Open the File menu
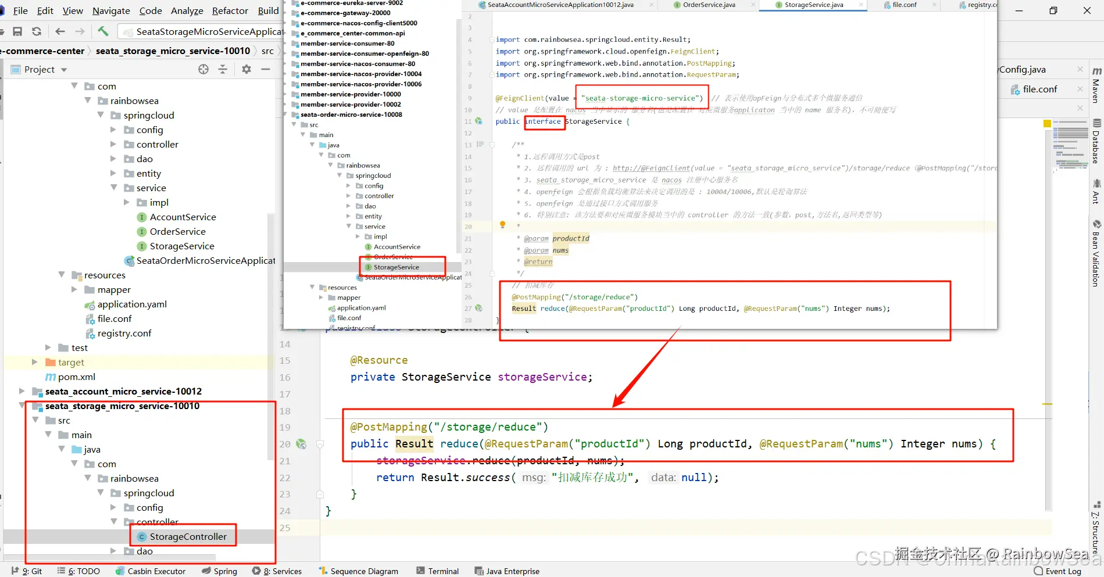Image resolution: width=1104 pixels, height=577 pixels. [20, 10]
